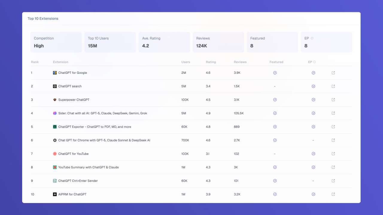Click Featured badge for Sider row
This screenshot has width=383, height=215.
click(275, 113)
